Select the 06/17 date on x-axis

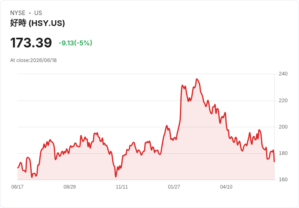[17, 187]
